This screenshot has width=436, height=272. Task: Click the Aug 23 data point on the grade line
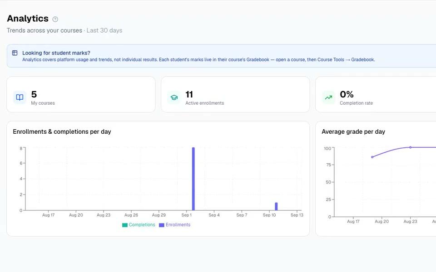(x=410, y=147)
